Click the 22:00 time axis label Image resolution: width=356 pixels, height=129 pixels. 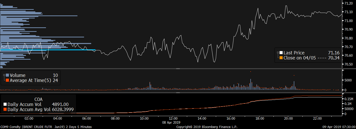317,119
